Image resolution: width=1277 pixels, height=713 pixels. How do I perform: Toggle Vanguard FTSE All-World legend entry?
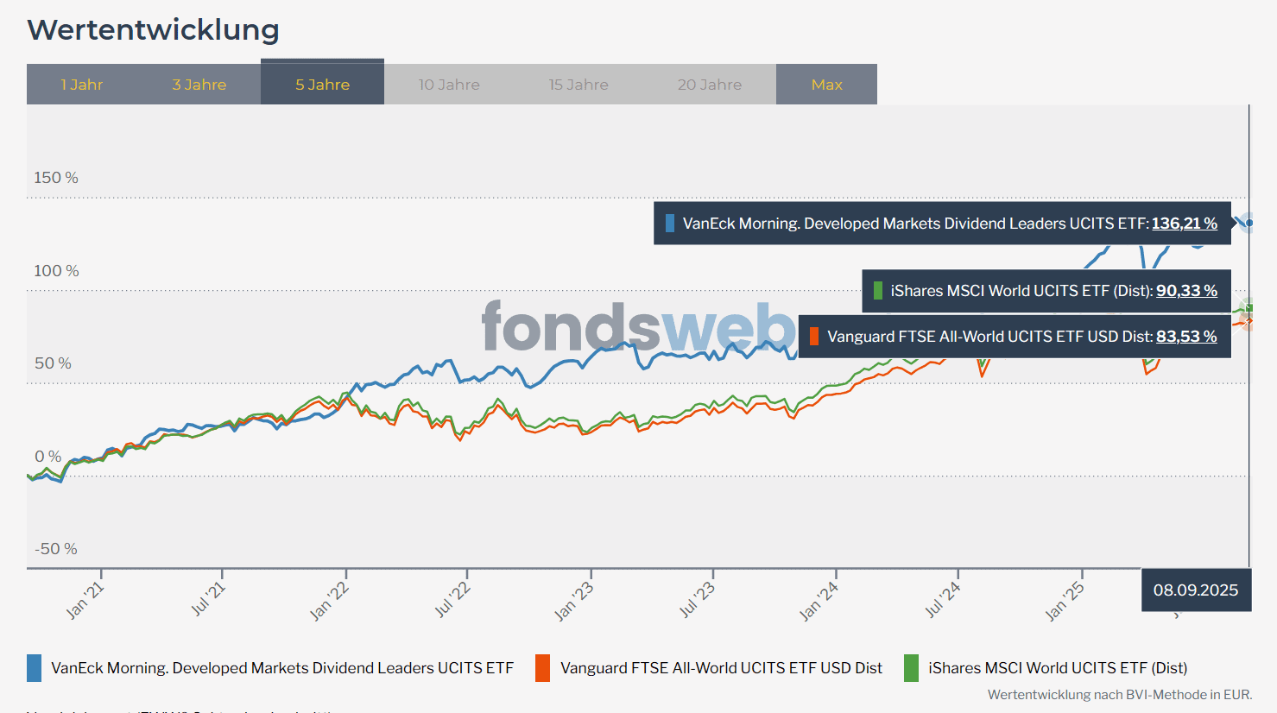click(x=709, y=668)
